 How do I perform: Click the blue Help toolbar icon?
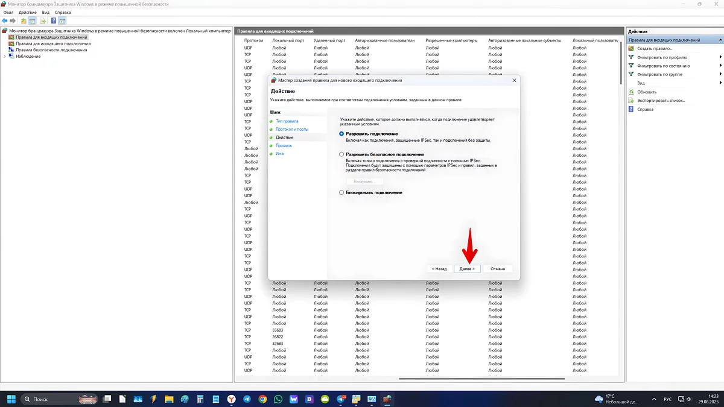(x=54, y=21)
